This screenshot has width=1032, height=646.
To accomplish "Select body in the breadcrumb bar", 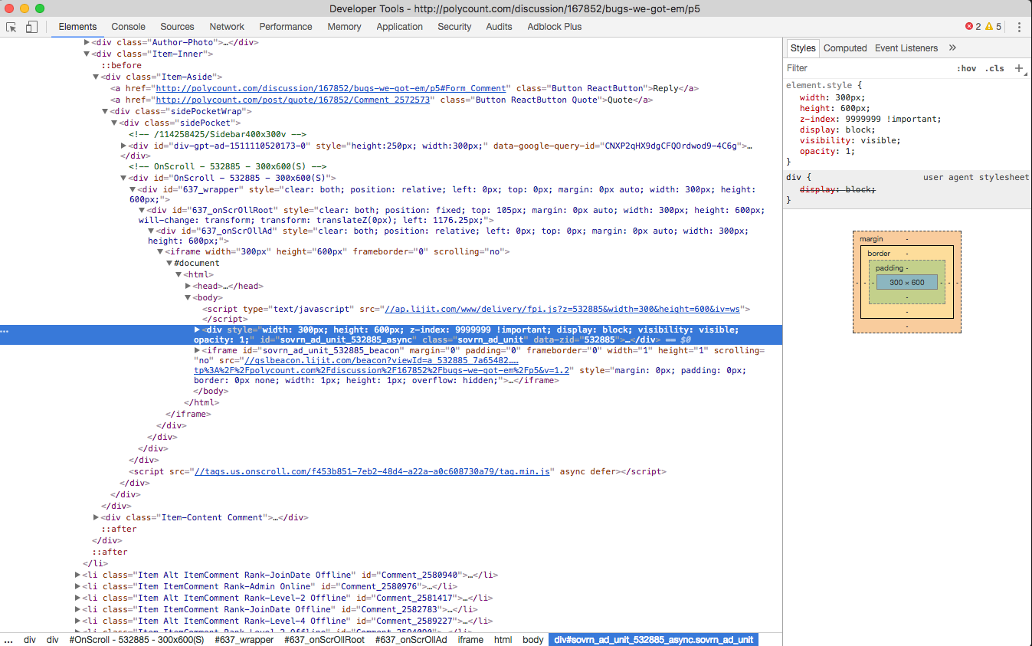I will pyautogui.click(x=532, y=639).
